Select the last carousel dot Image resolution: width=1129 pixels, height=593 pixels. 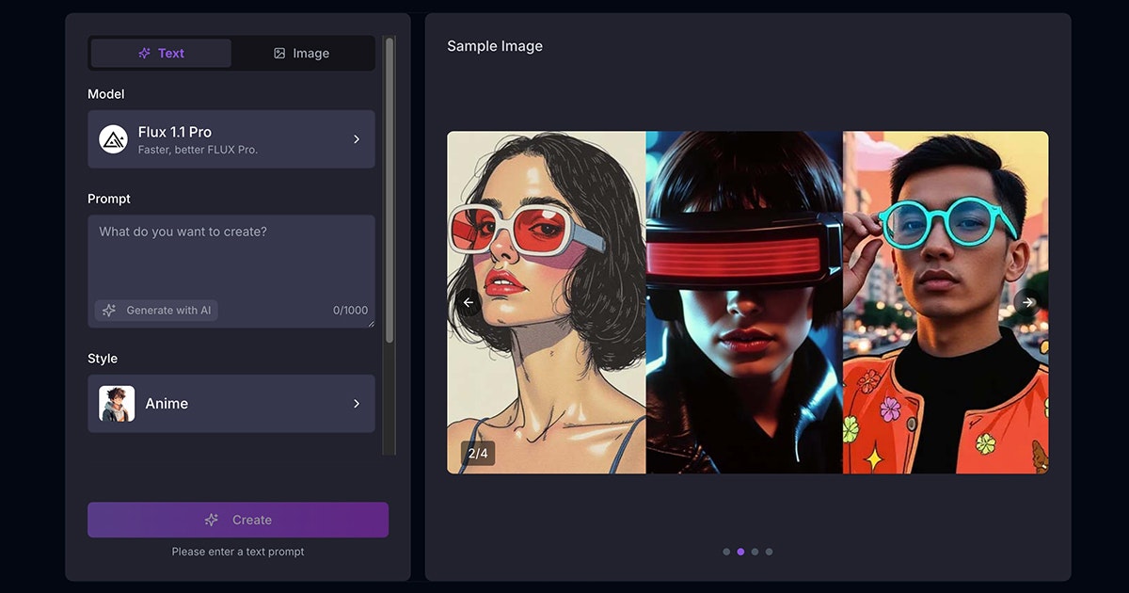pos(769,552)
